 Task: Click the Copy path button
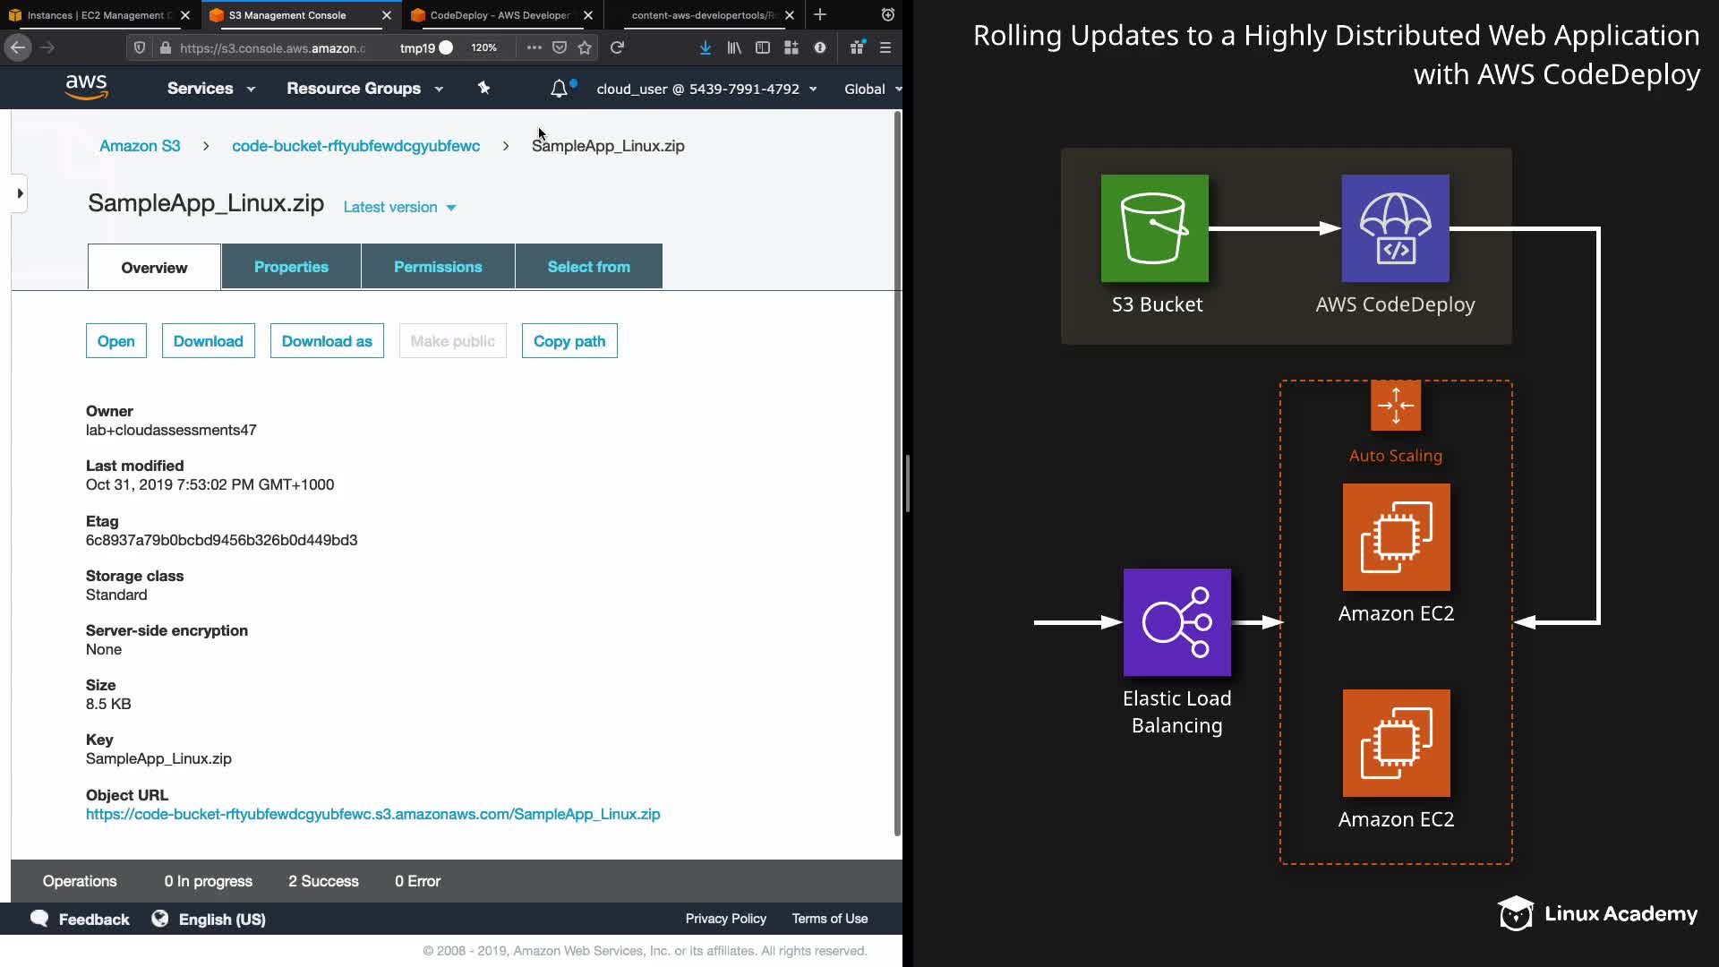pos(569,341)
